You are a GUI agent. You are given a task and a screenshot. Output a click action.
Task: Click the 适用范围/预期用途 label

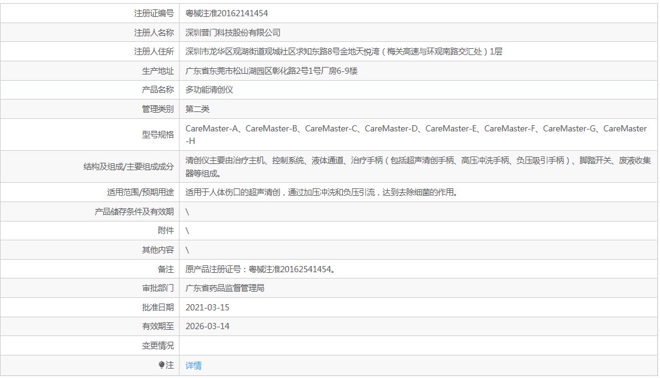tap(140, 192)
